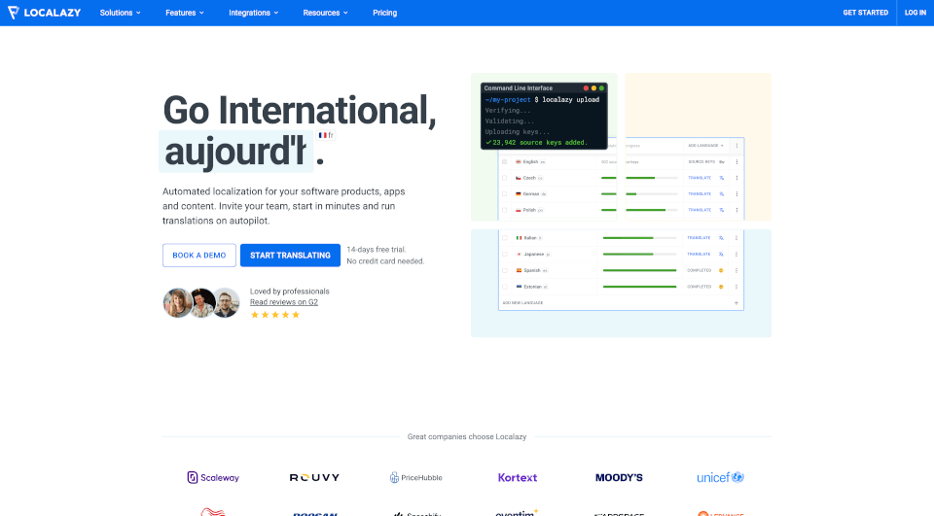Tick the checkbox next to Estonian
The height and width of the screenshot is (516, 934).
point(504,287)
